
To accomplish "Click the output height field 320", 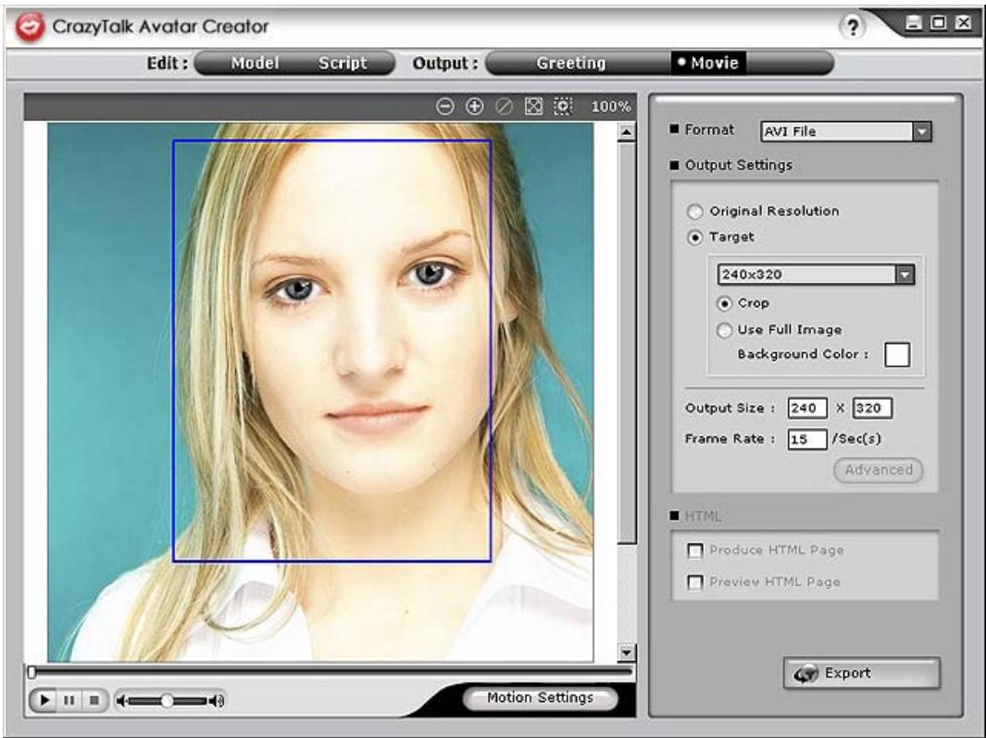I will 872,408.
